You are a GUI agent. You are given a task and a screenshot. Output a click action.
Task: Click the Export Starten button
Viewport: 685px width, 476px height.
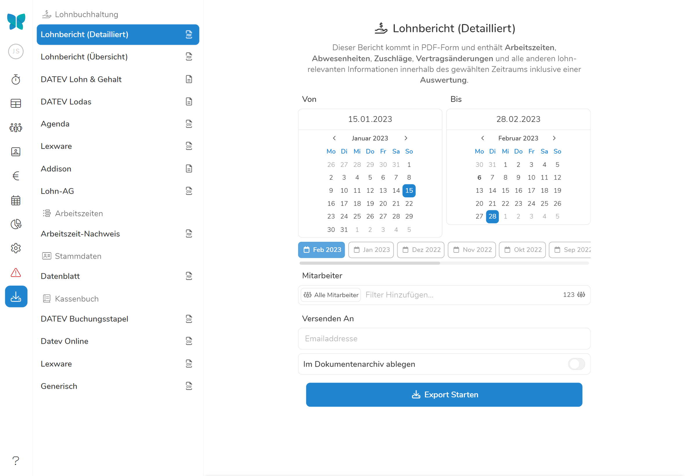point(444,394)
